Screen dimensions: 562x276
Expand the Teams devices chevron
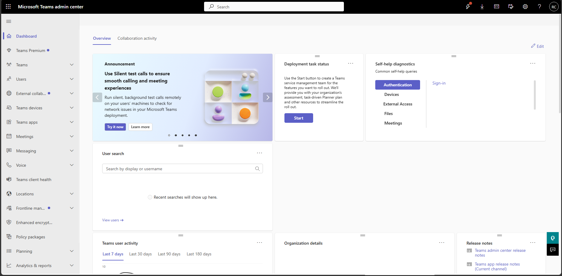72,108
